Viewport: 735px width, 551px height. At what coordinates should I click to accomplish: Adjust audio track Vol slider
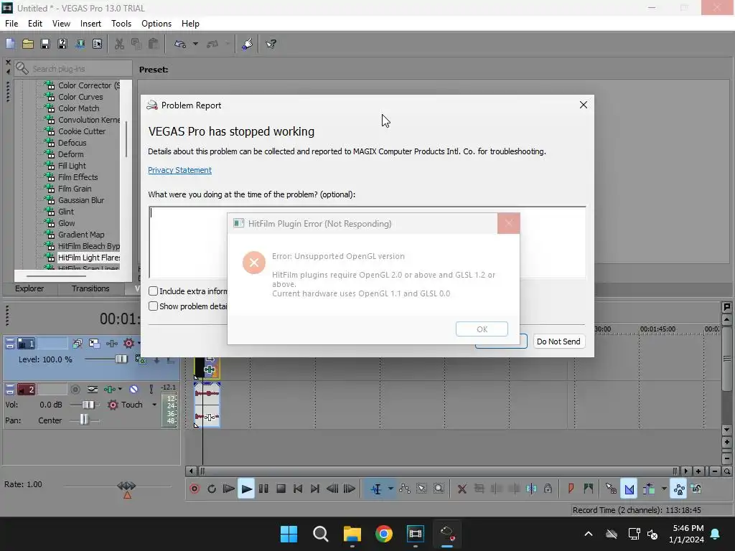click(x=88, y=405)
